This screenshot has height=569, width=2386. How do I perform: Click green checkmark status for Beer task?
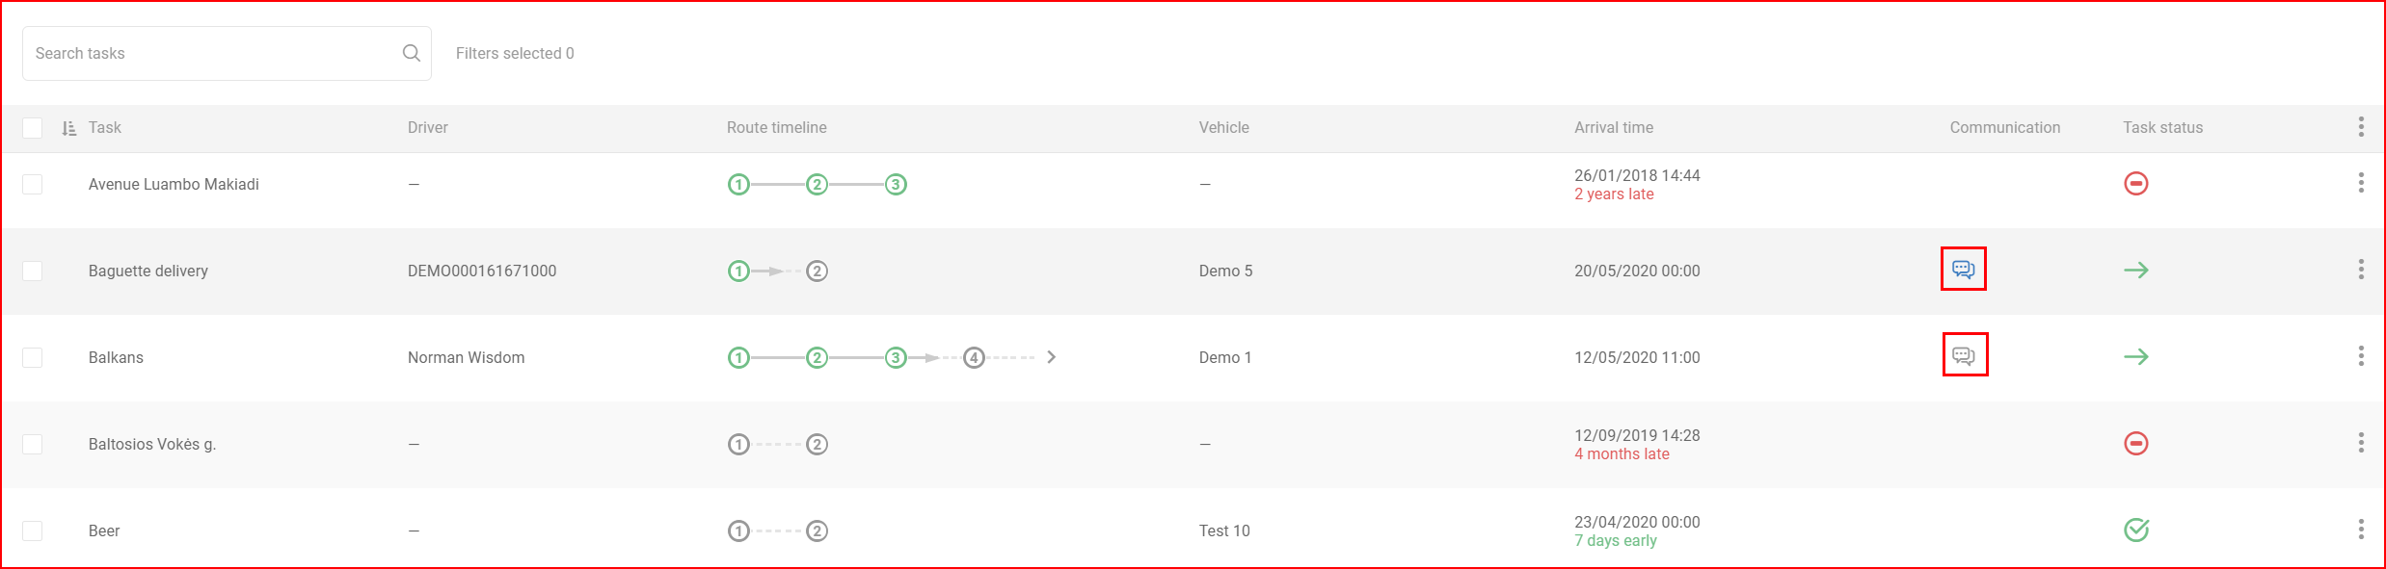[2136, 530]
